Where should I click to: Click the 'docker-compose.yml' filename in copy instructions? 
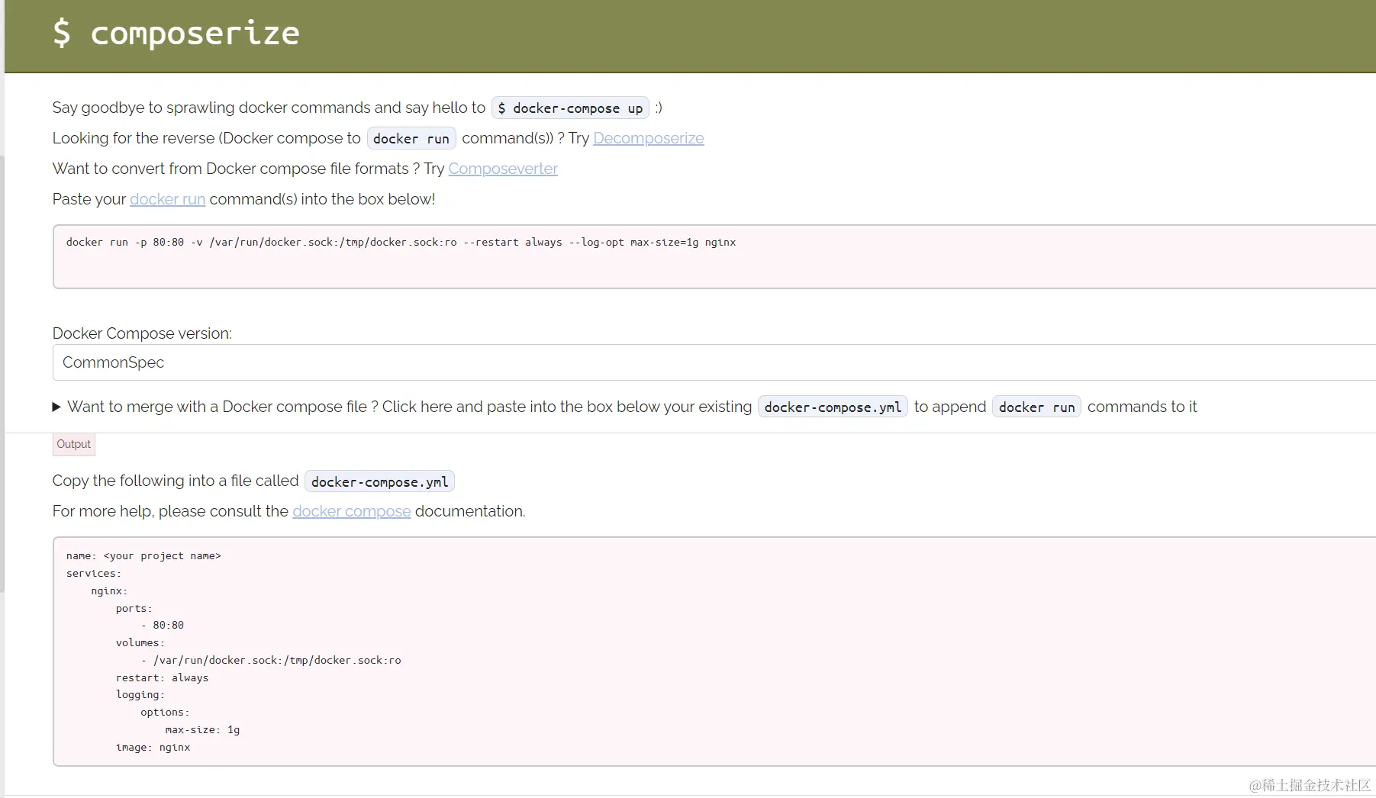[379, 481]
